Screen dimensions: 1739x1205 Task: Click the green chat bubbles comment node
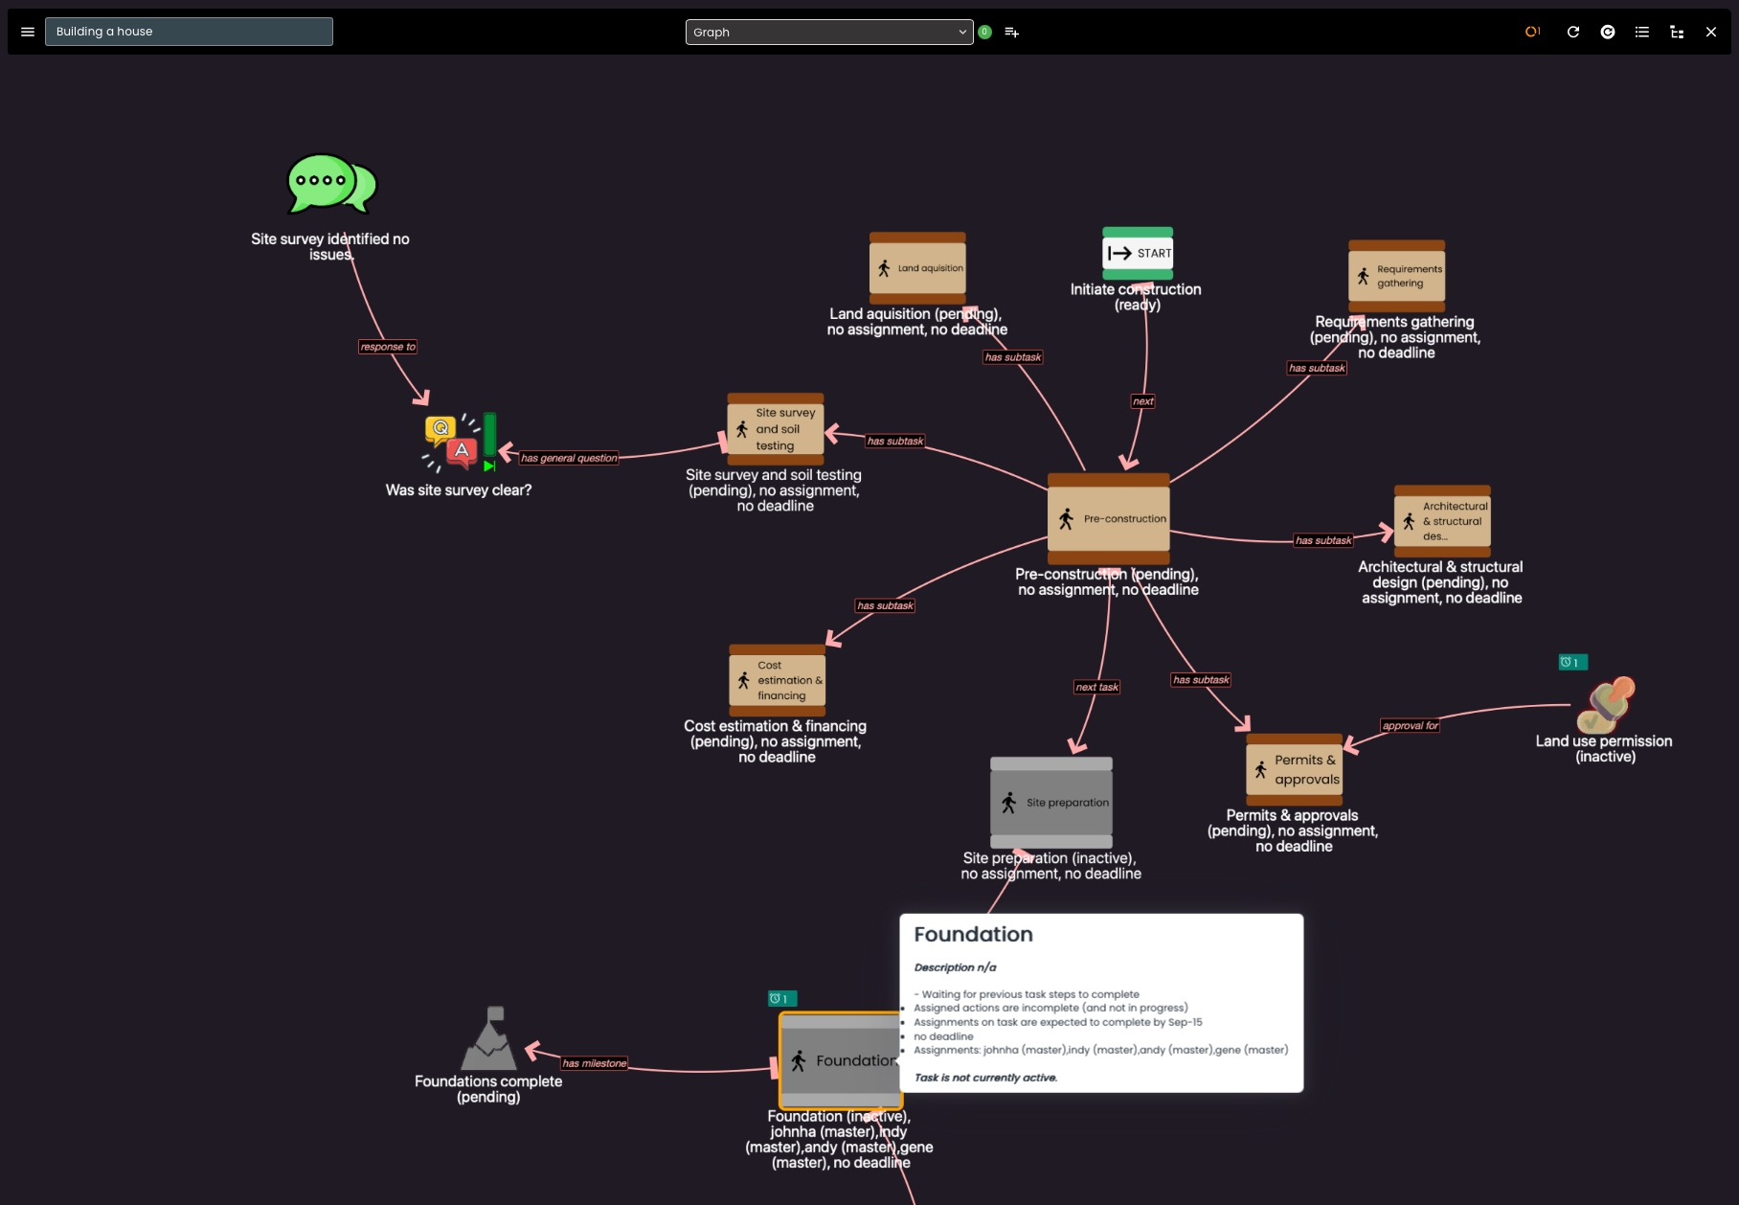331,184
